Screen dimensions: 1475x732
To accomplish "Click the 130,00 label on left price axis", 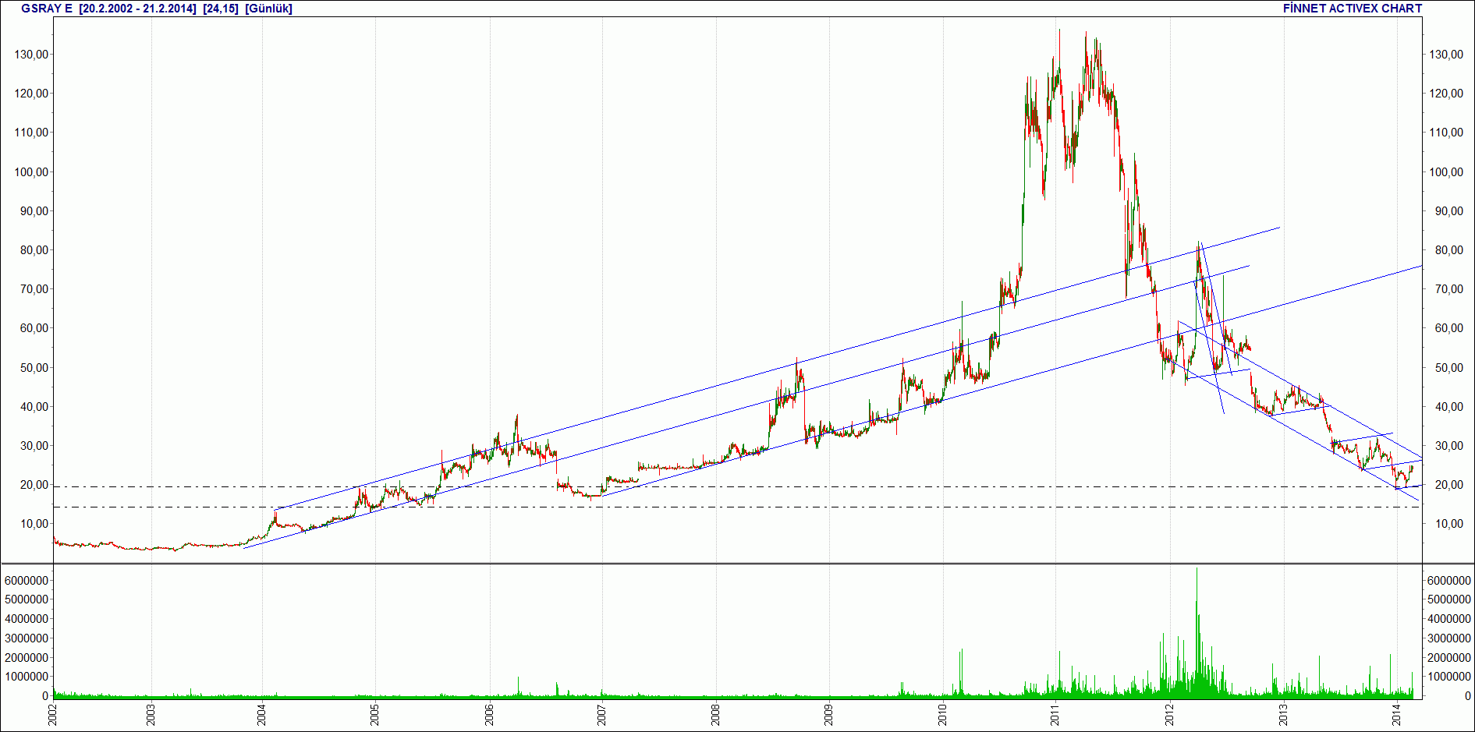I will tap(31, 55).
